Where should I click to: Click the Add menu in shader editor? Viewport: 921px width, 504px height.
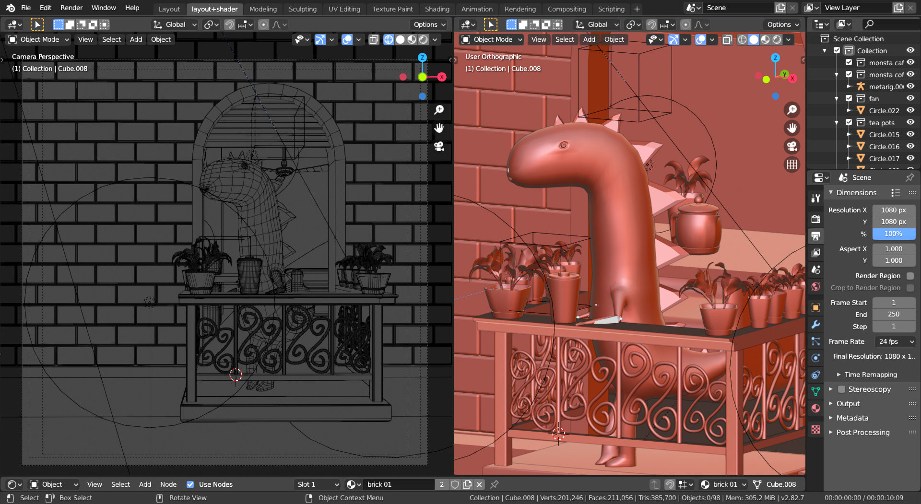(x=145, y=484)
